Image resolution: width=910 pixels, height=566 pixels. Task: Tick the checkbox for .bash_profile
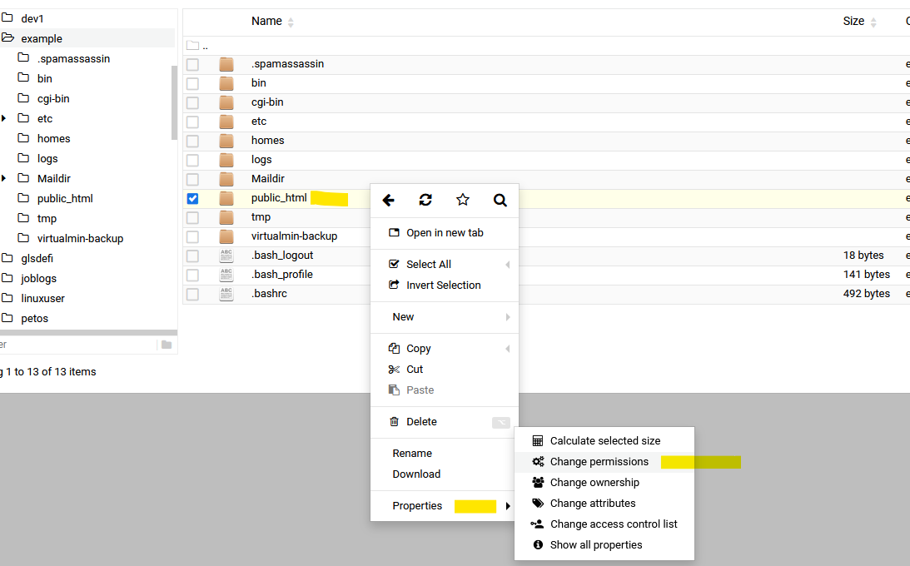(x=192, y=275)
